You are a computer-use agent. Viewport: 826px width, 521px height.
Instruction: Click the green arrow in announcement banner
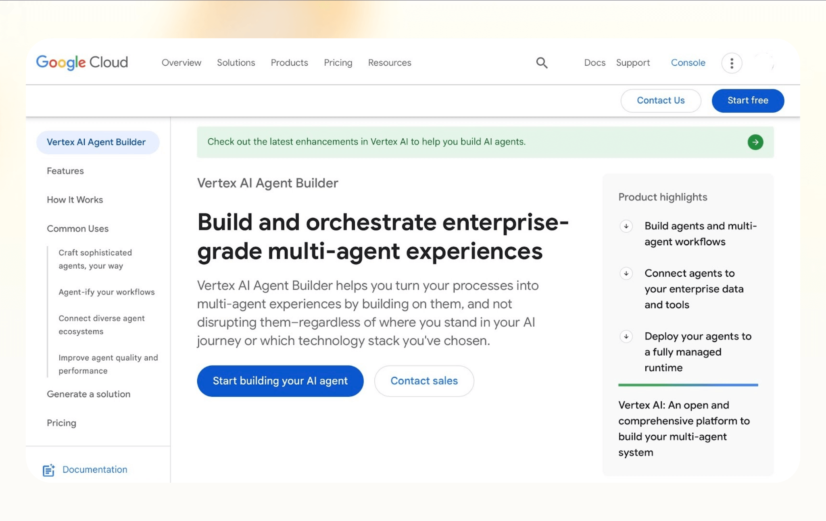click(755, 142)
